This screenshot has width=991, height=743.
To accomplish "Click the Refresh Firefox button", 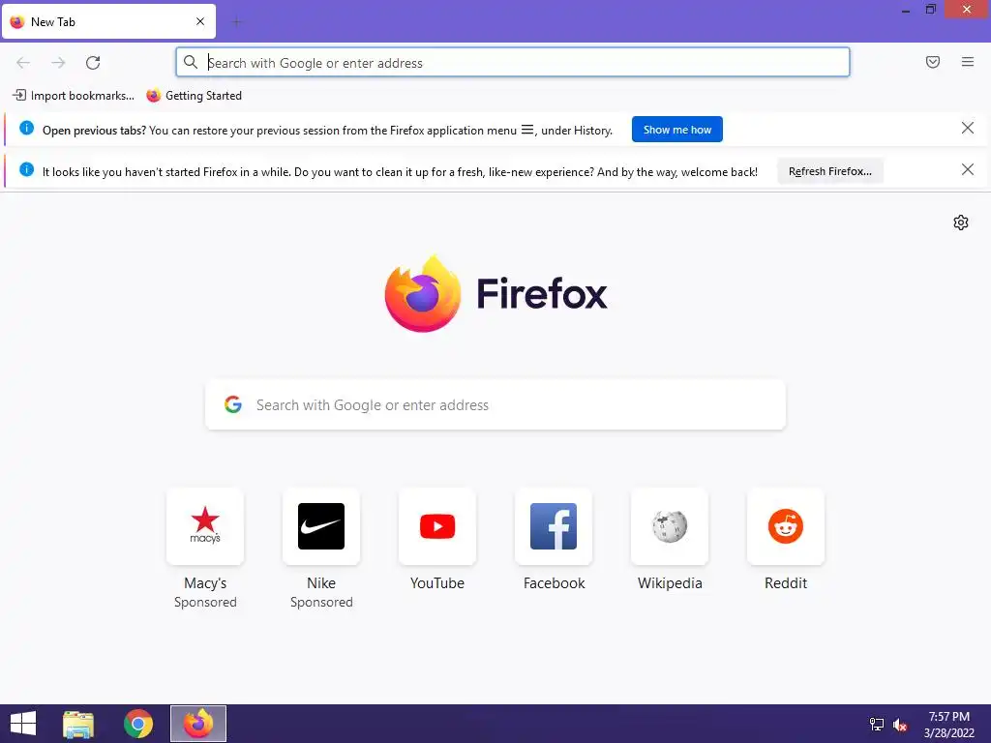I will tap(829, 171).
